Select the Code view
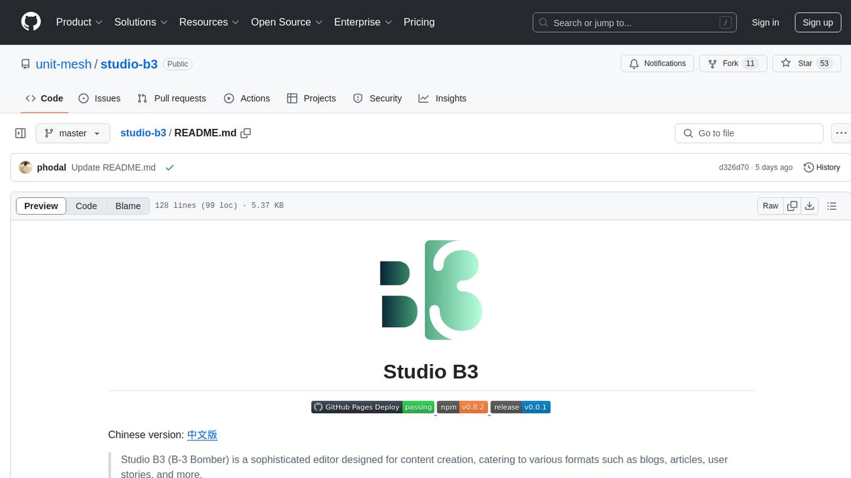Screen dimensions: 851x478 tap(86, 206)
